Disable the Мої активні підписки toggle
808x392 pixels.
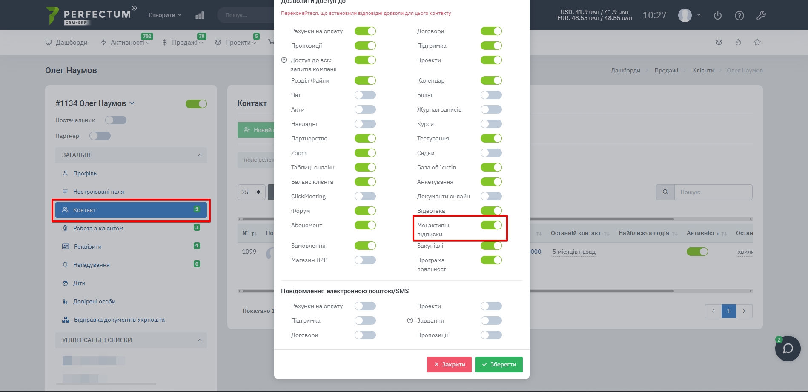point(491,225)
